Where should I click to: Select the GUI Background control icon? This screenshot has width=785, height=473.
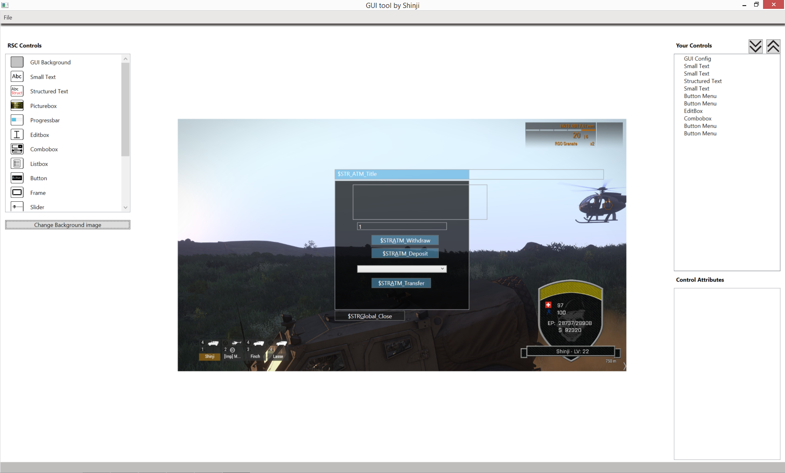17,62
